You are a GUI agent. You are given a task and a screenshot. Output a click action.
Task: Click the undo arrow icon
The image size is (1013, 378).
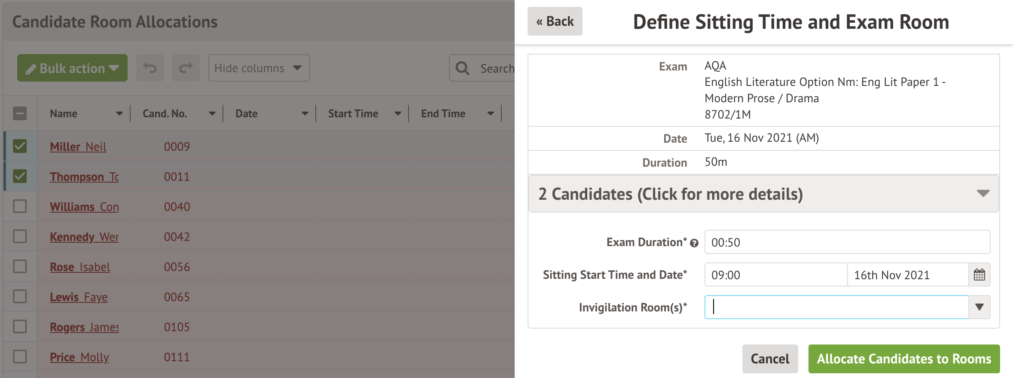tap(150, 68)
